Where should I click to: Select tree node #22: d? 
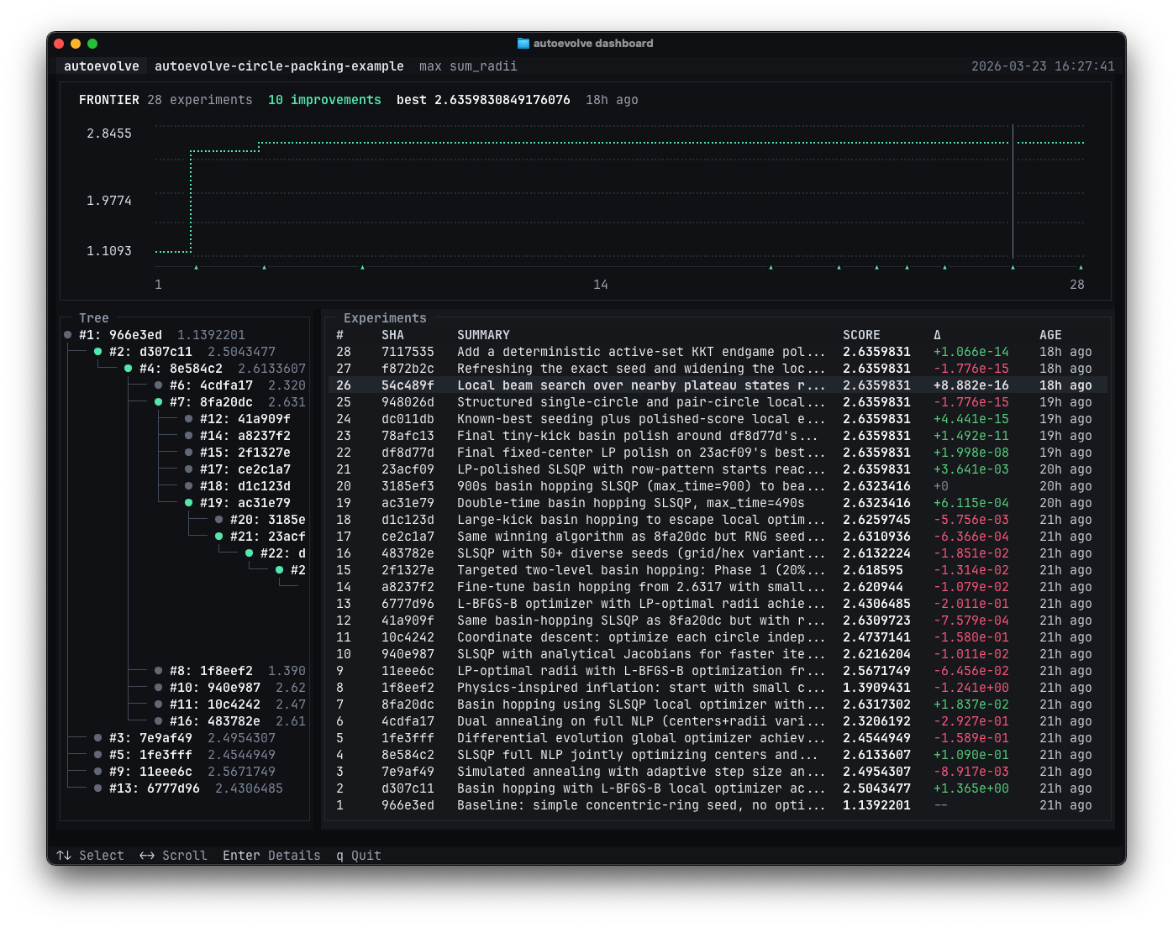tap(276, 553)
